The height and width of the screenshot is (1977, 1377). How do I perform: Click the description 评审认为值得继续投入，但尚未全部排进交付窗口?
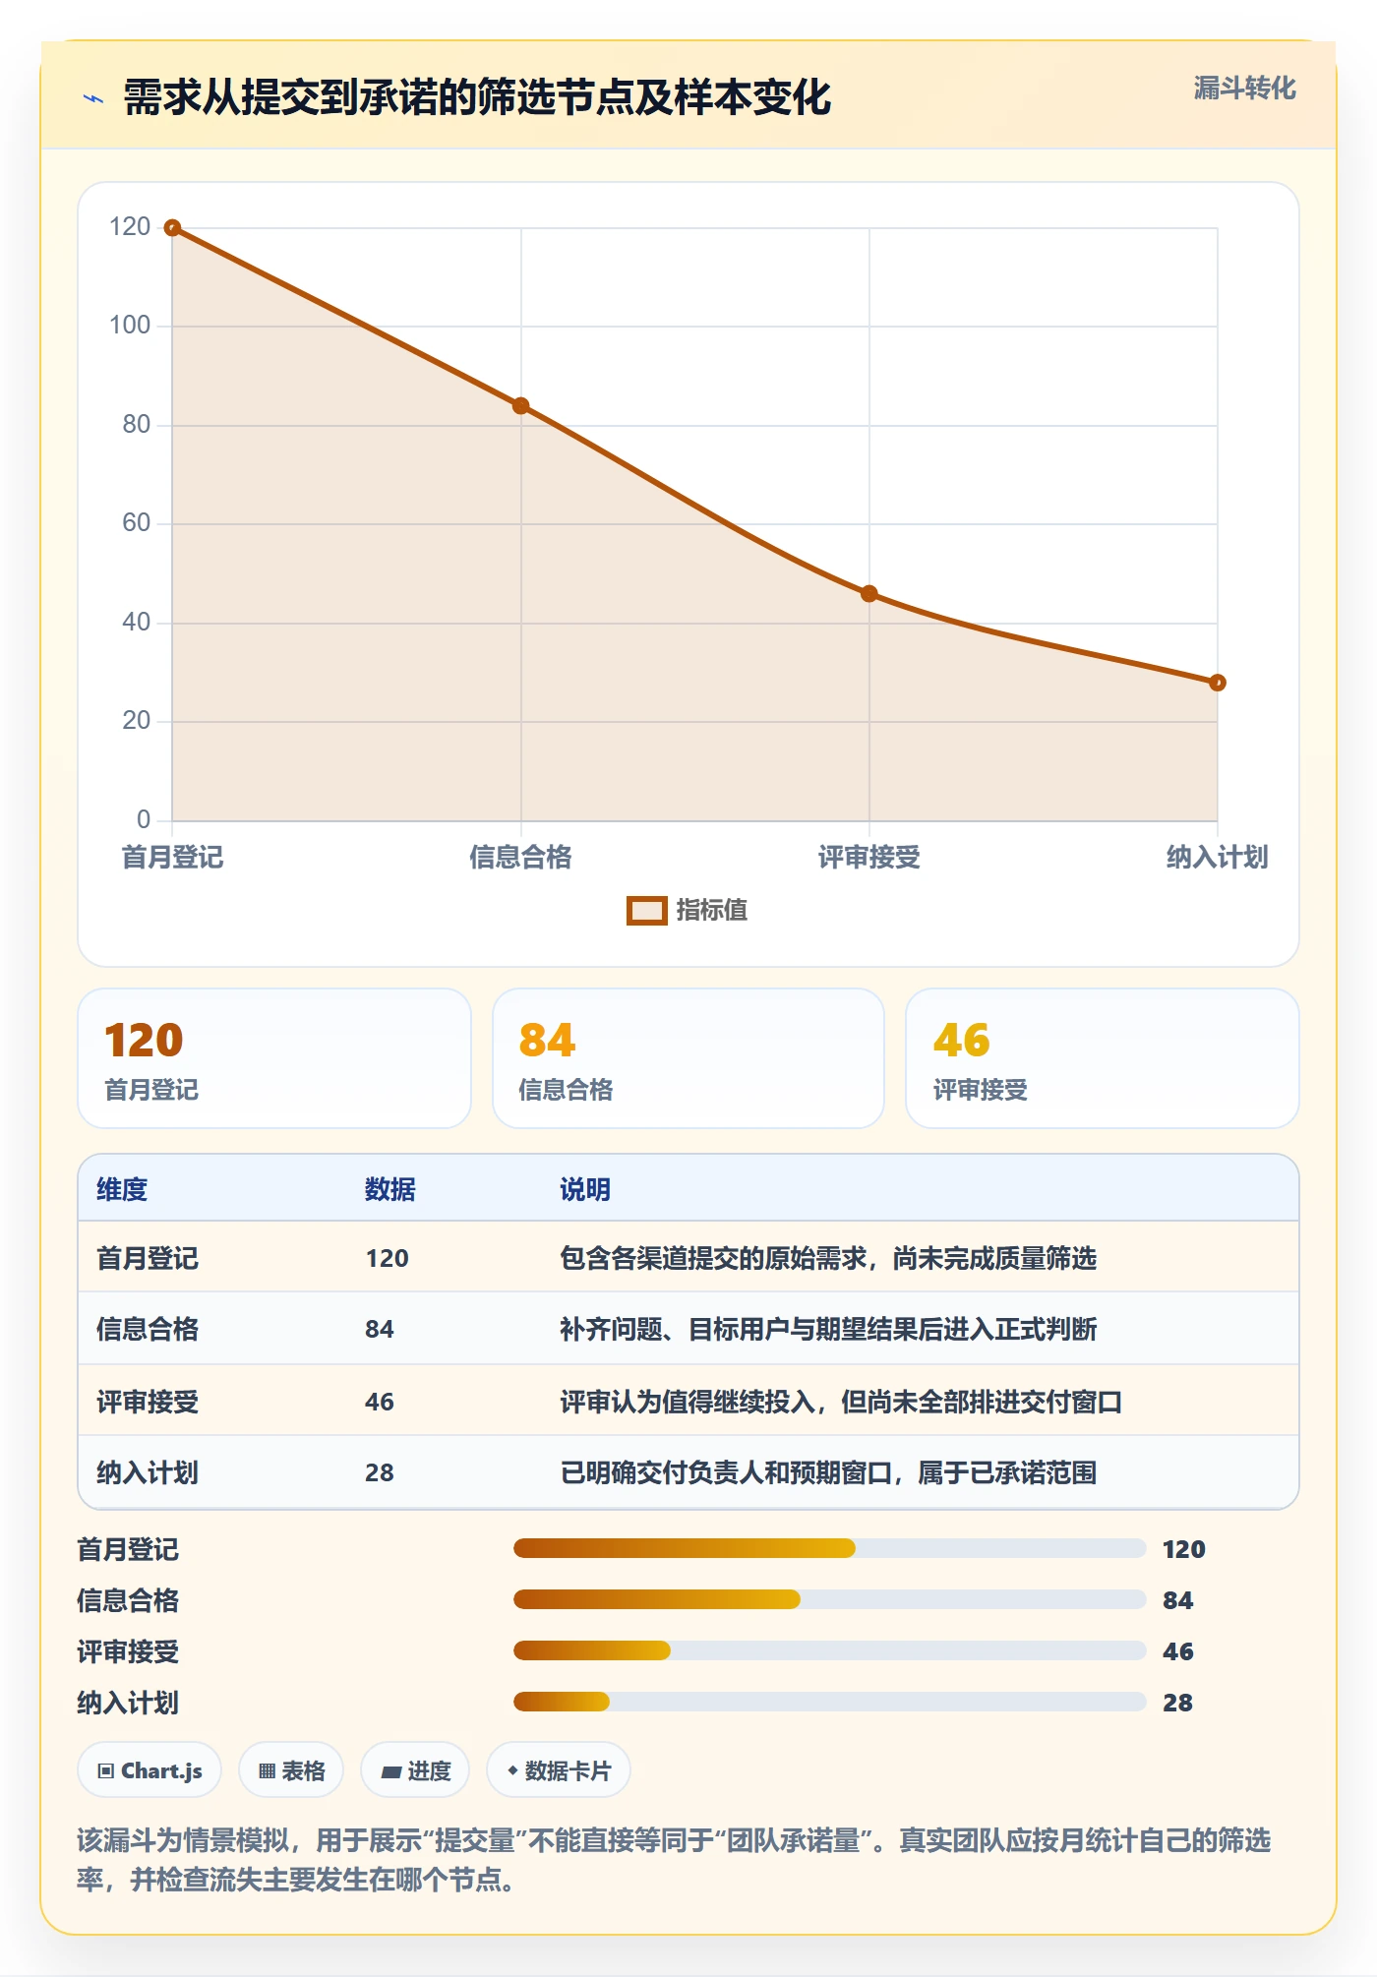841,1402
